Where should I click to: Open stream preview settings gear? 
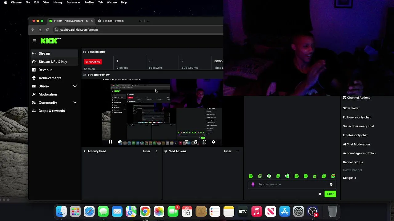point(214,142)
